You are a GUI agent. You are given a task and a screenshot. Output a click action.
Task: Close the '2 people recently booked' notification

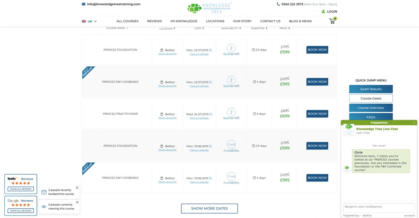pos(77,188)
